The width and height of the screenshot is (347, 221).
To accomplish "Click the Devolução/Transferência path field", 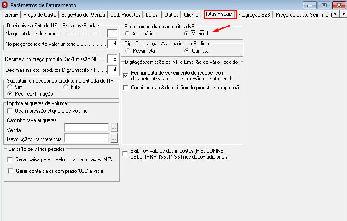I will point(87,138).
